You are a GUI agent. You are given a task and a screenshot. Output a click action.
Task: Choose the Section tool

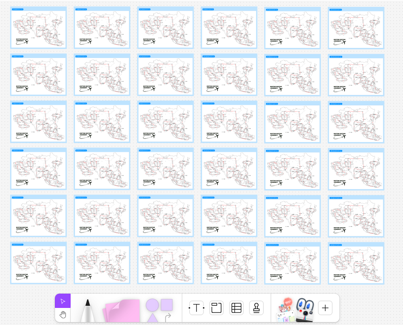click(216, 308)
